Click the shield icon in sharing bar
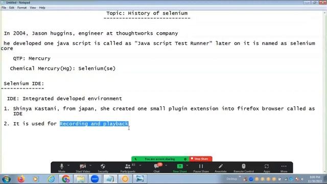 point(185,159)
